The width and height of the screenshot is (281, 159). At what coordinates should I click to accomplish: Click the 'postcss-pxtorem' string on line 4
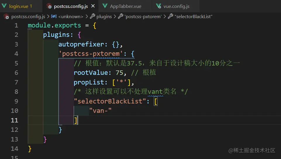click(91, 54)
